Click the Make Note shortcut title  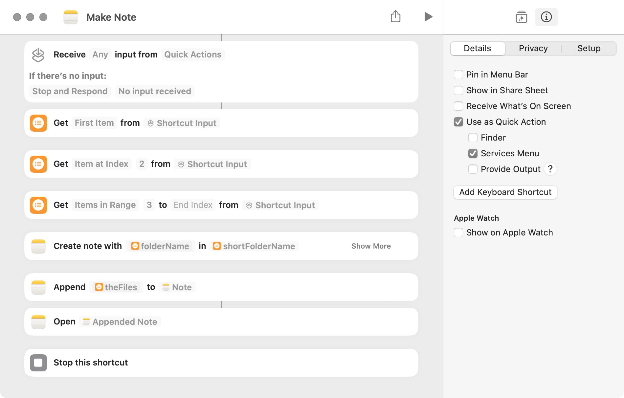pyautogui.click(x=111, y=17)
